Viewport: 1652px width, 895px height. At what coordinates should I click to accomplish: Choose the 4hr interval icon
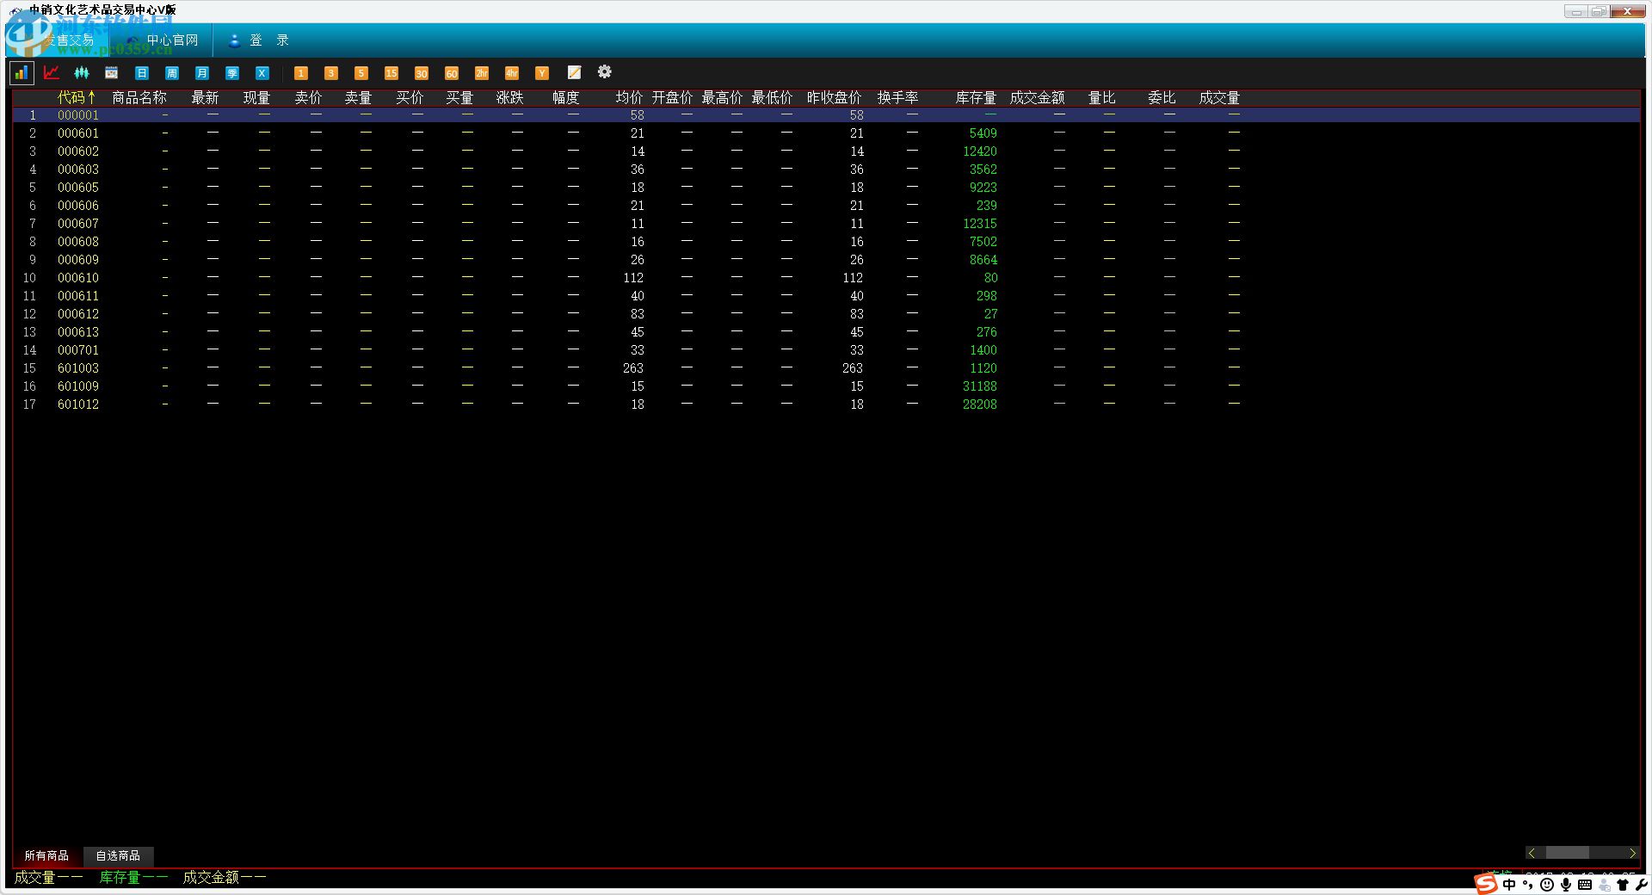click(512, 73)
